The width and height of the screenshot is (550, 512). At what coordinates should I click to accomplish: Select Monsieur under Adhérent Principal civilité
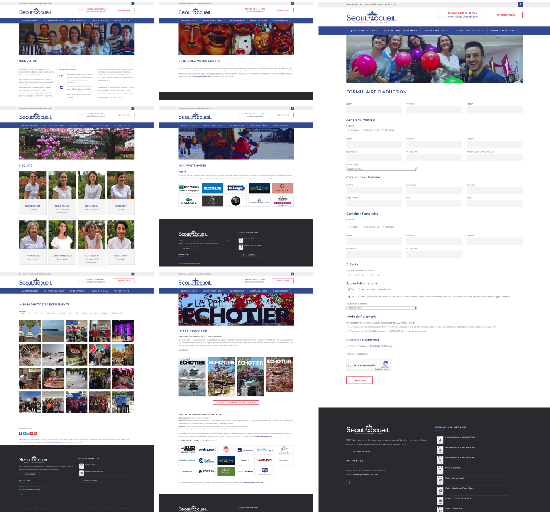pos(383,130)
